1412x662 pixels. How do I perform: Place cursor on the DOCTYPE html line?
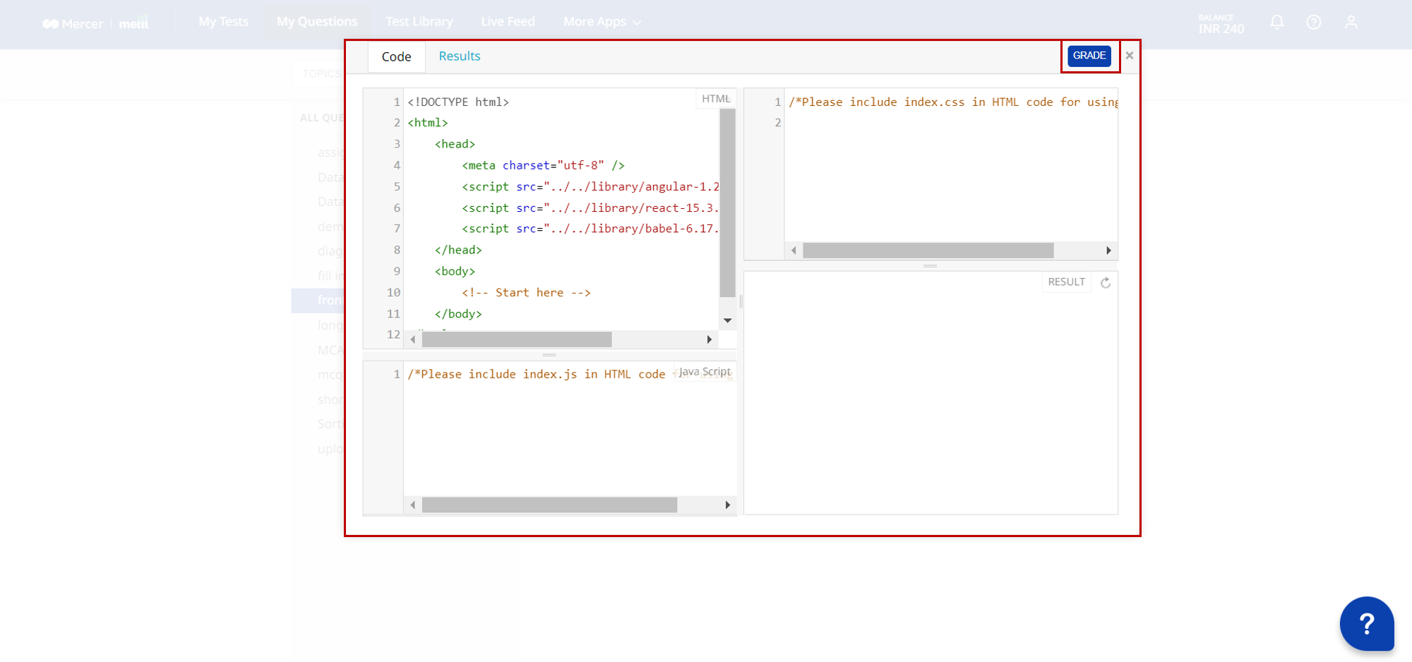point(458,102)
